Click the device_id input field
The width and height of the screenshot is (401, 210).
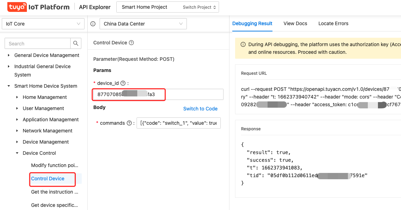click(x=158, y=94)
